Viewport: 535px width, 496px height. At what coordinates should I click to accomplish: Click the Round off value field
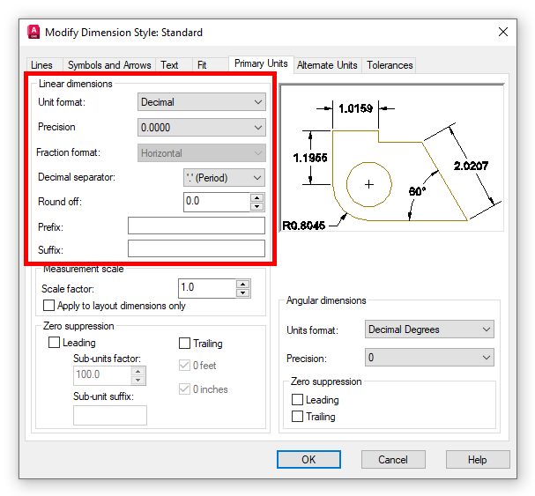click(217, 202)
